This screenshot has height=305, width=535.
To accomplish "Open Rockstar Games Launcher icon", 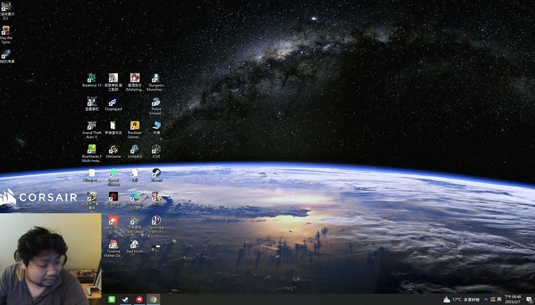I will point(135,130).
